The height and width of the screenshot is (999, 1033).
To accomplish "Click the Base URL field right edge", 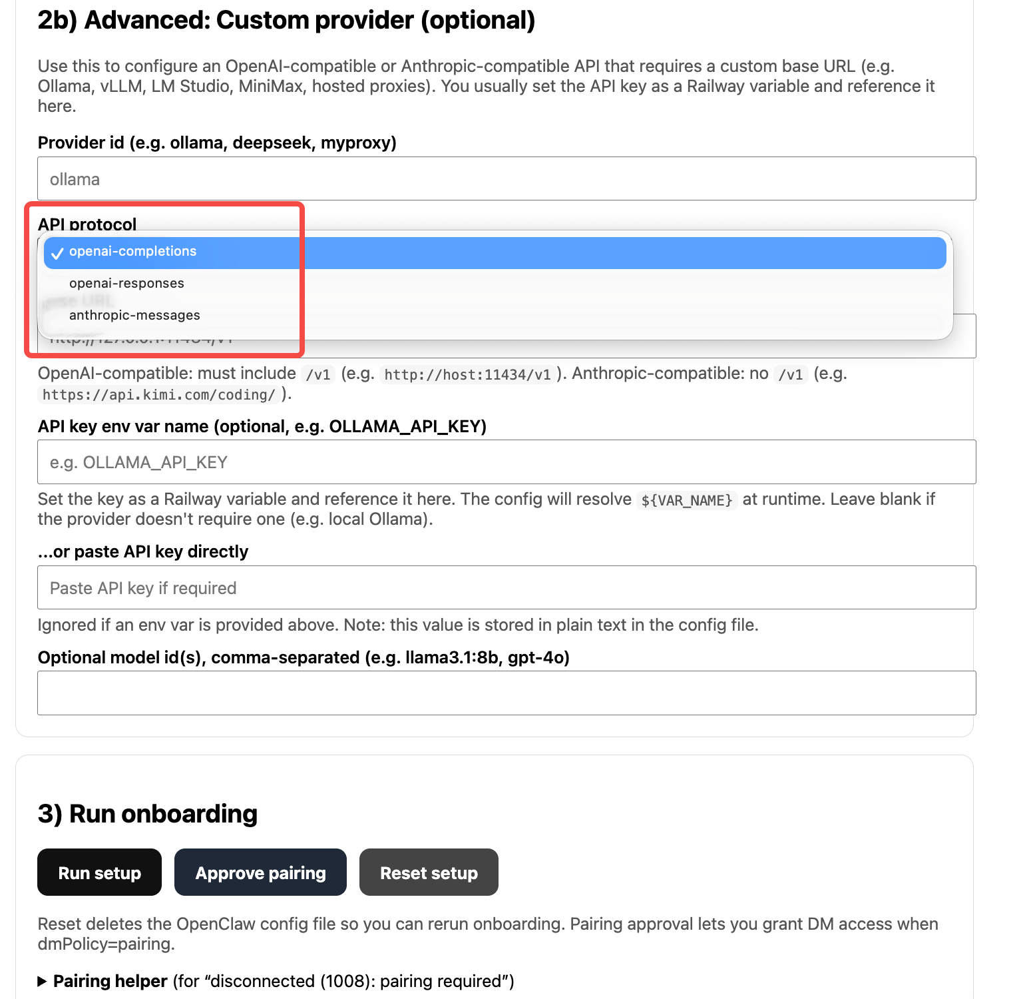I will point(964,346).
